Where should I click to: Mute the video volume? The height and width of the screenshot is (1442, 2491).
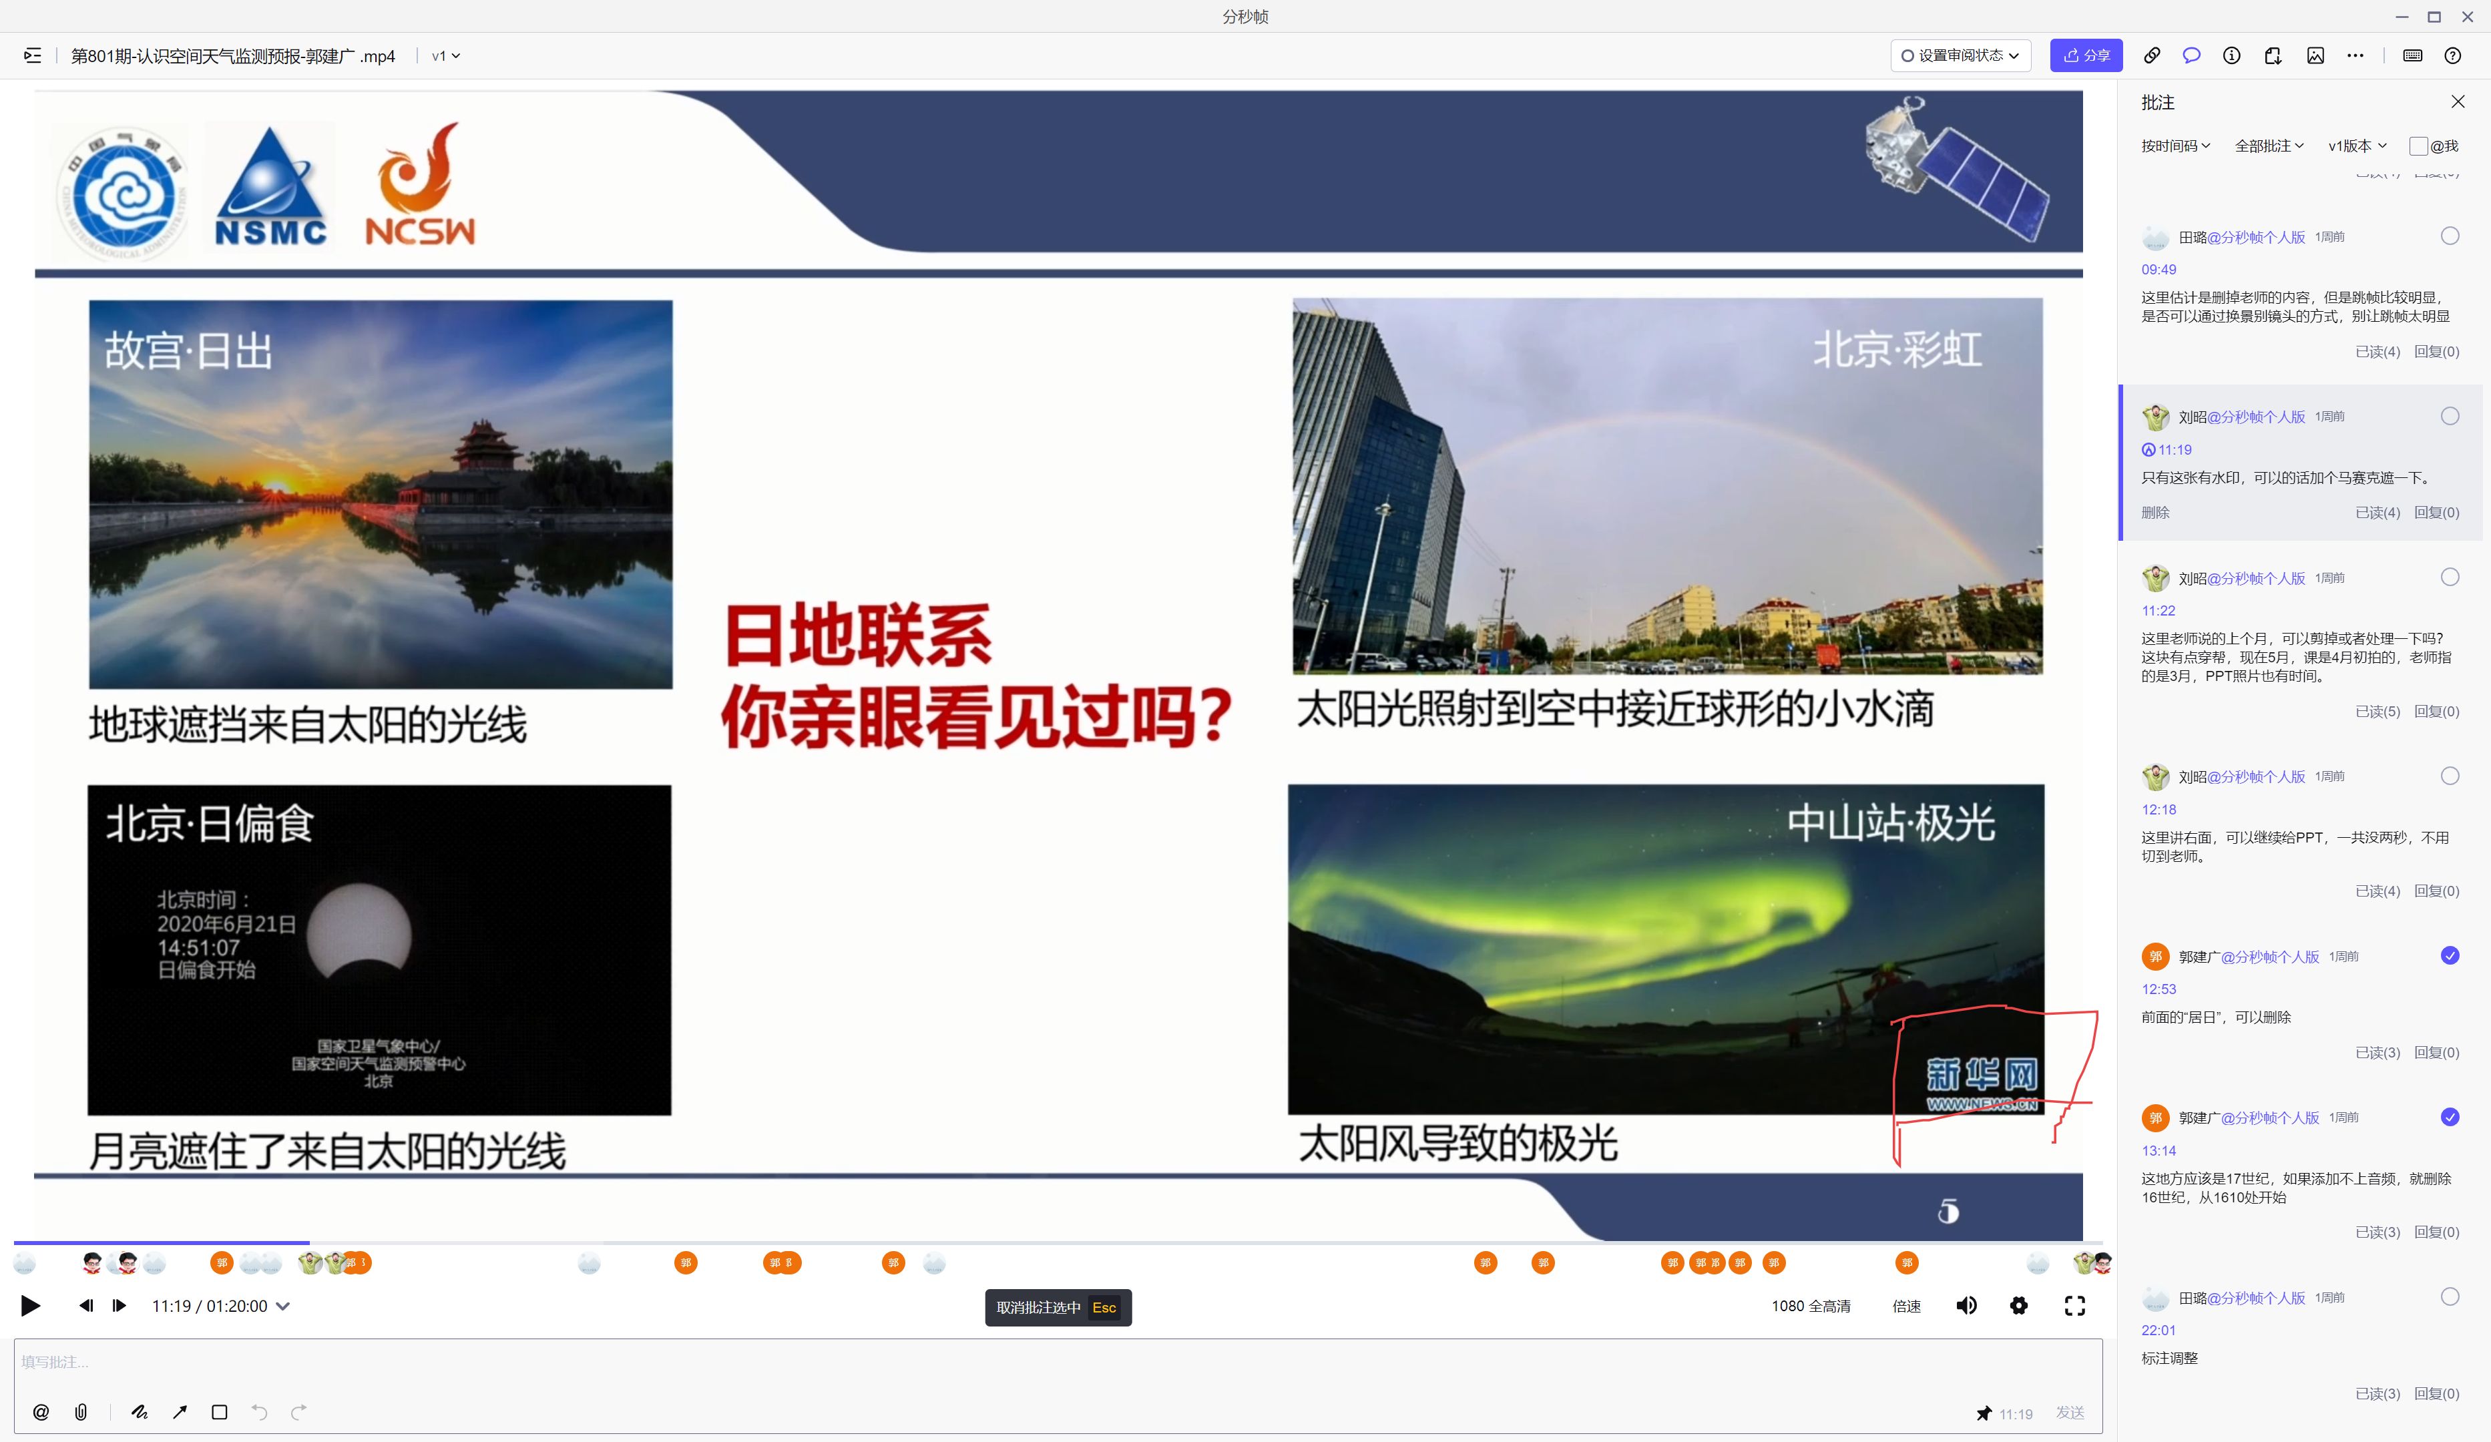[1966, 1306]
